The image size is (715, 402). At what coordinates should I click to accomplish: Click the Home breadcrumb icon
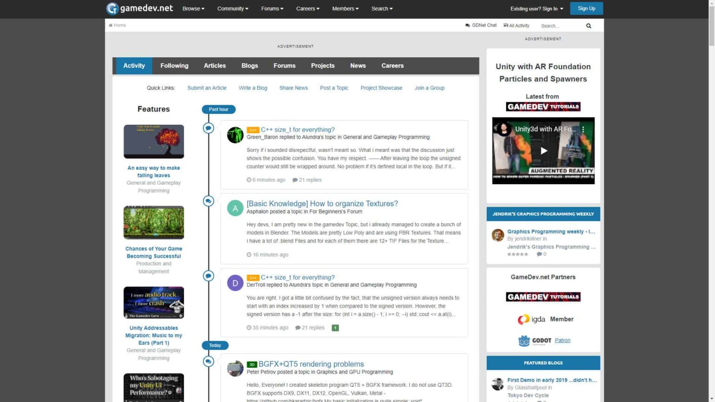[x=111, y=26]
